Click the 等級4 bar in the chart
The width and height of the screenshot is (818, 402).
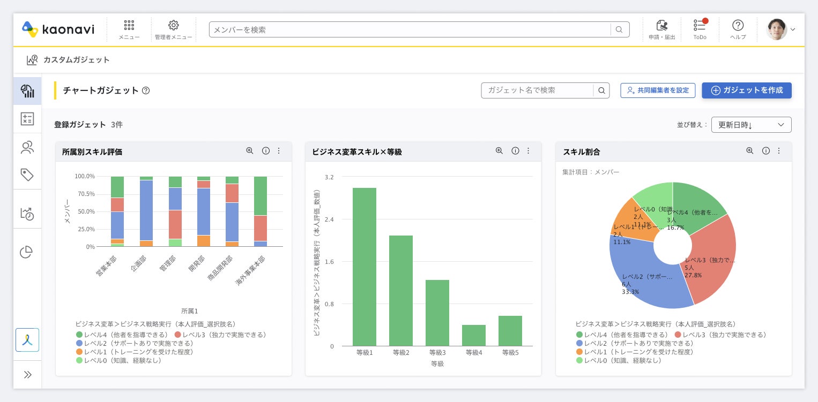(474, 336)
